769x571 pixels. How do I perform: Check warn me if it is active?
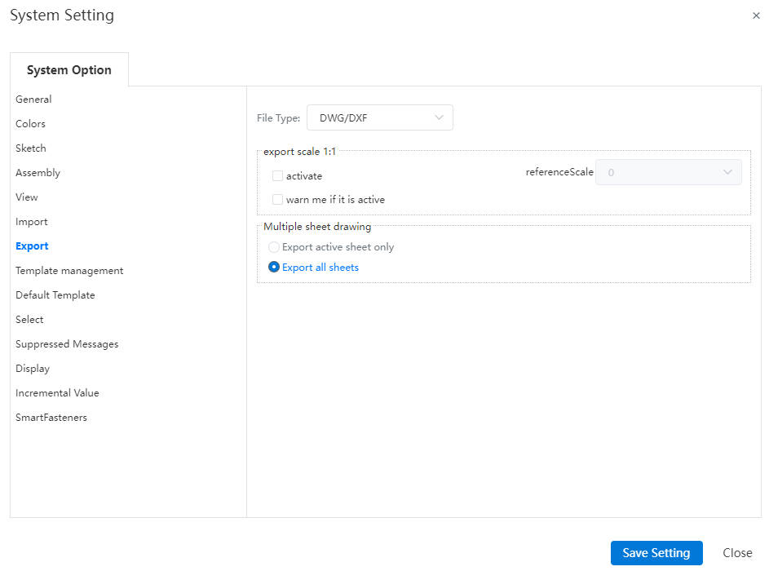(277, 199)
